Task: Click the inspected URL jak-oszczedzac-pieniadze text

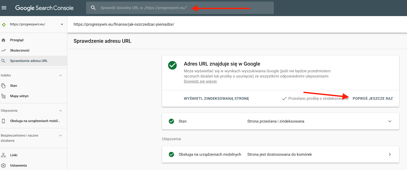Action: [124, 24]
